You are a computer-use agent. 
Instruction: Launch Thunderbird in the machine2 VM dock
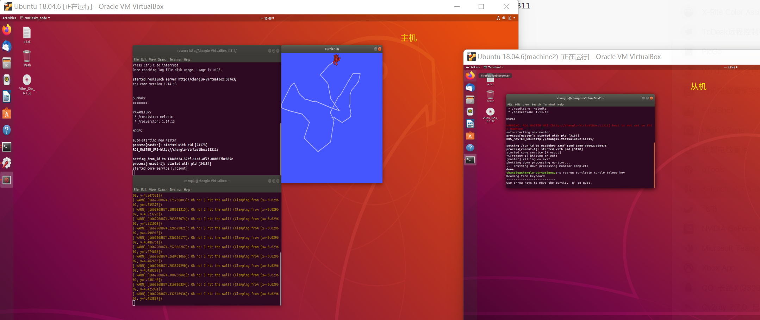[x=470, y=87]
